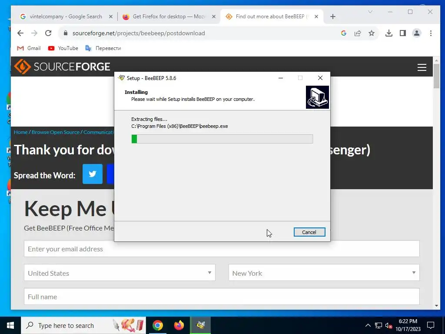Open a new Chrome tab

[333, 17]
